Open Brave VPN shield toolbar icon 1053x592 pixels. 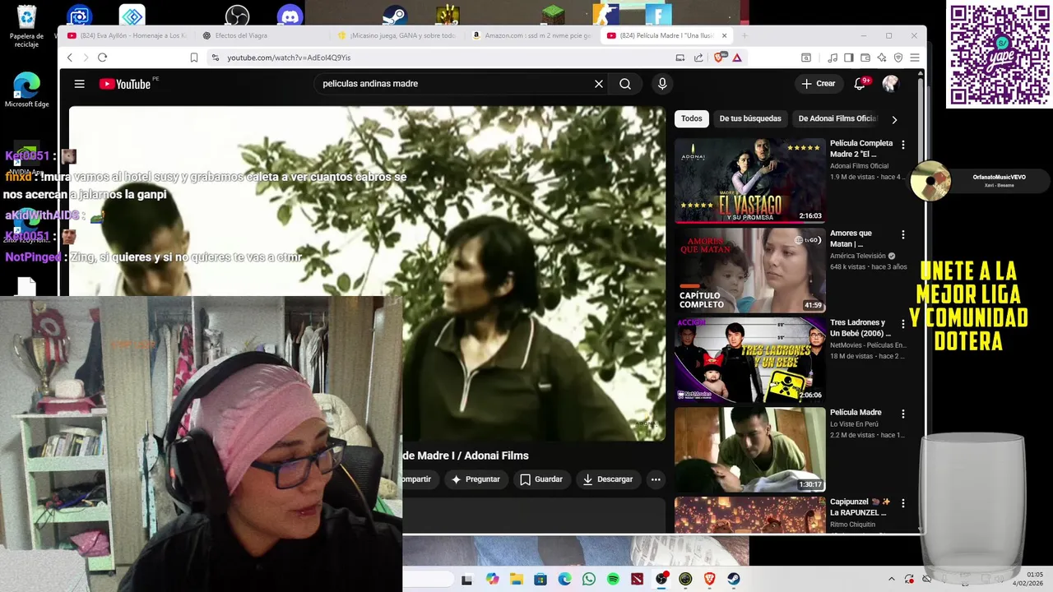[x=898, y=58]
